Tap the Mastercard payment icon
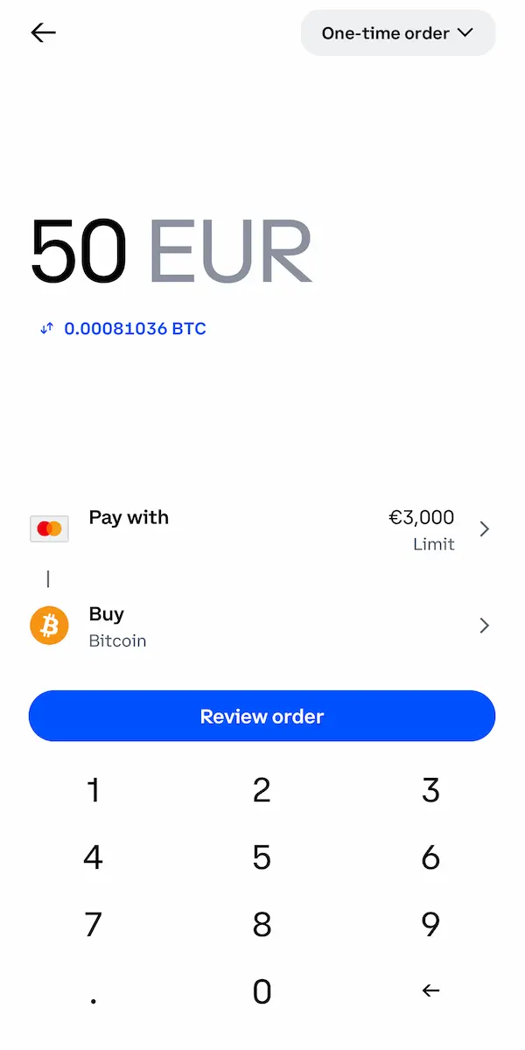 pos(49,528)
